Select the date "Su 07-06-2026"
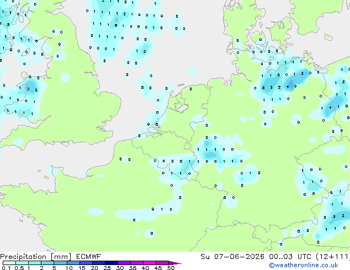 (232, 257)
